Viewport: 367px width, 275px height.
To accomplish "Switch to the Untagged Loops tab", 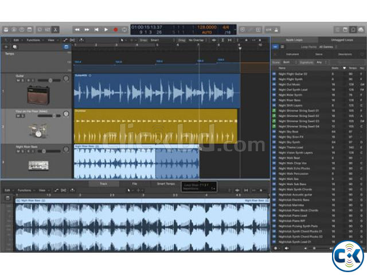I will (x=342, y=40).
